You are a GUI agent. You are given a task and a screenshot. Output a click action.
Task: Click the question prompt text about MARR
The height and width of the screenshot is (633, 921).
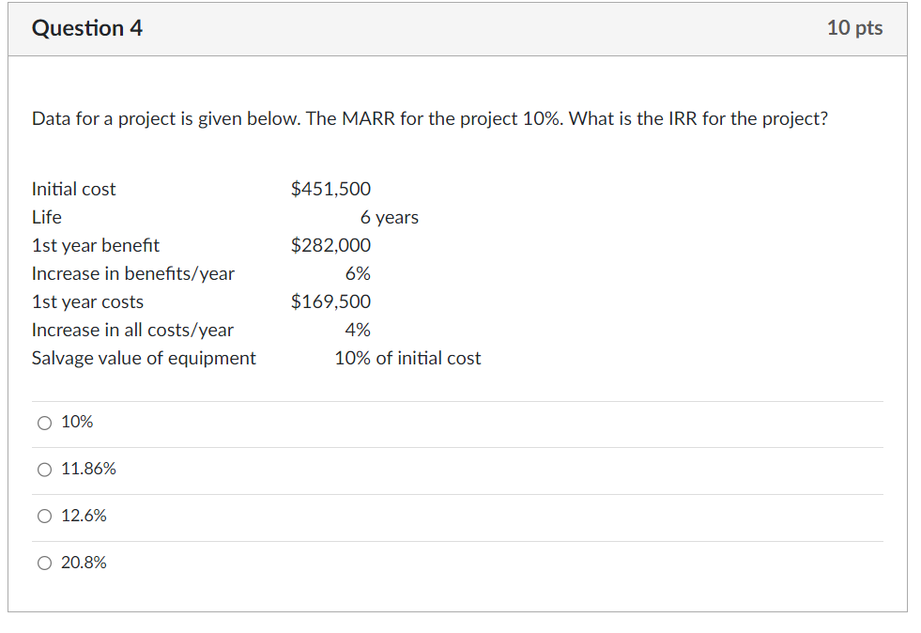pyautogui.click(x=427, y=118)
